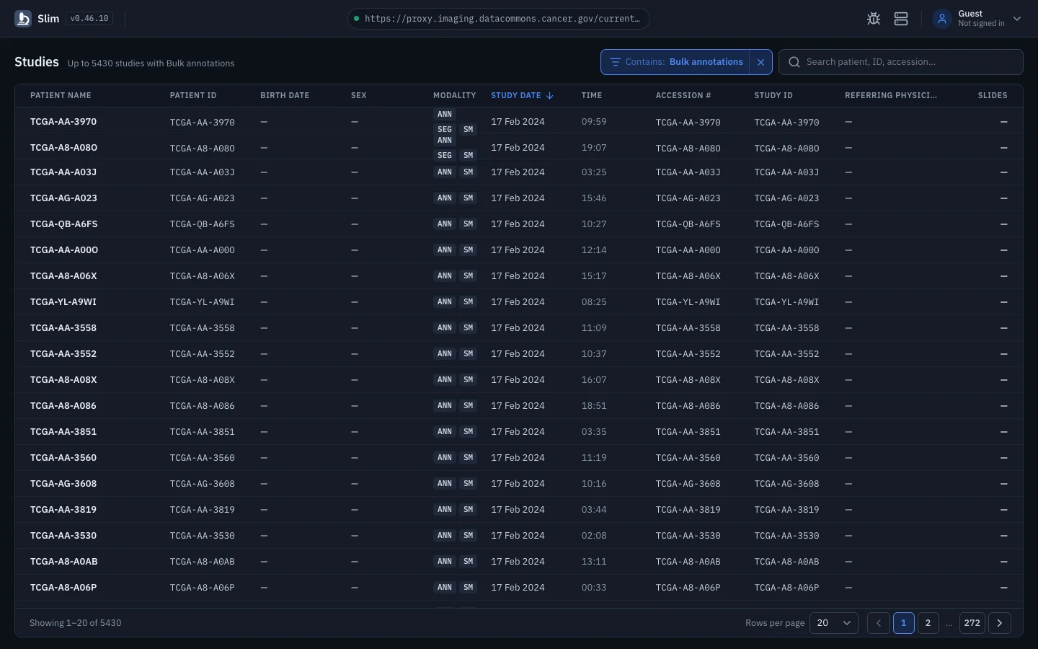The image size is (1038, 649).
Task: Click the Patient ID column header
Action: (x=193, y=95)
